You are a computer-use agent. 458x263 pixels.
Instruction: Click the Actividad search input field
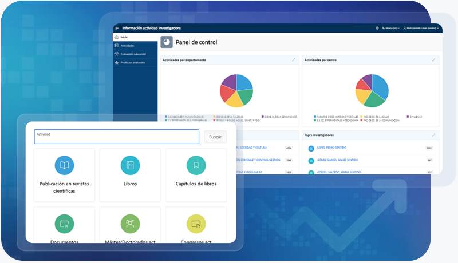click(x=116, y=136)
